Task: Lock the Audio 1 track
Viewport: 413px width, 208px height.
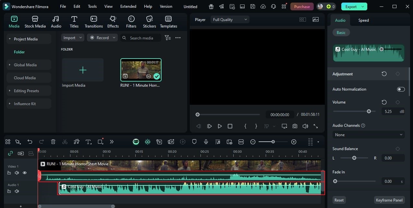Action: [x=9, y=191]
